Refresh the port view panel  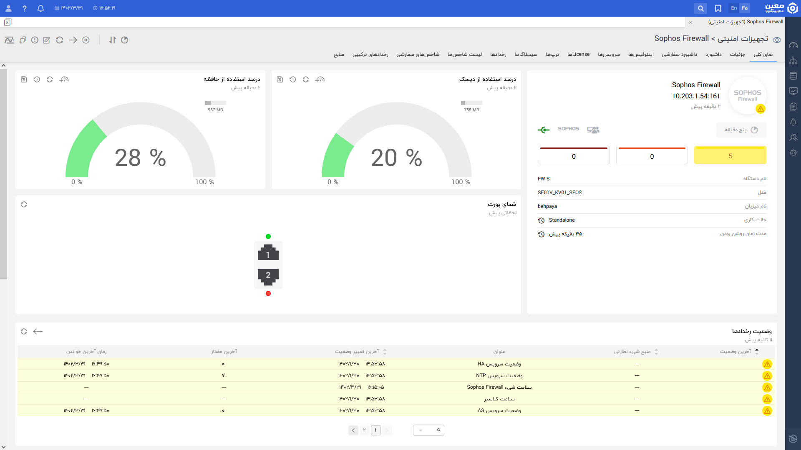24,204
